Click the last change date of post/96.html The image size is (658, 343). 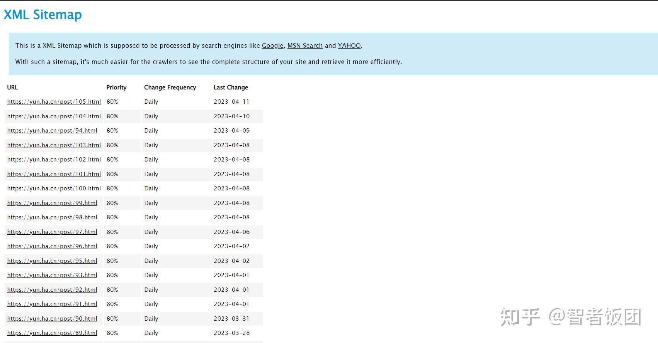tap(231, 246)
